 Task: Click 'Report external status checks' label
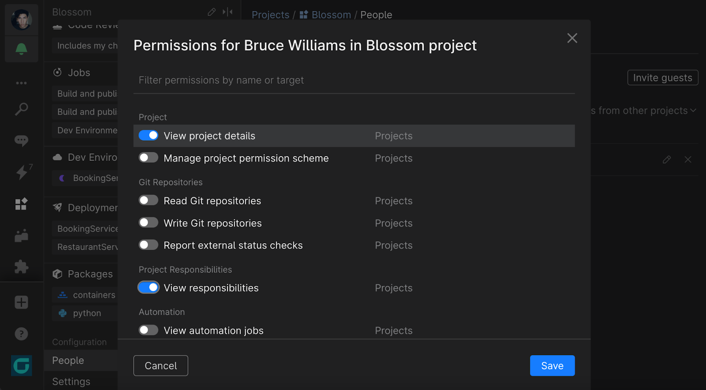(x=233, y=245)
